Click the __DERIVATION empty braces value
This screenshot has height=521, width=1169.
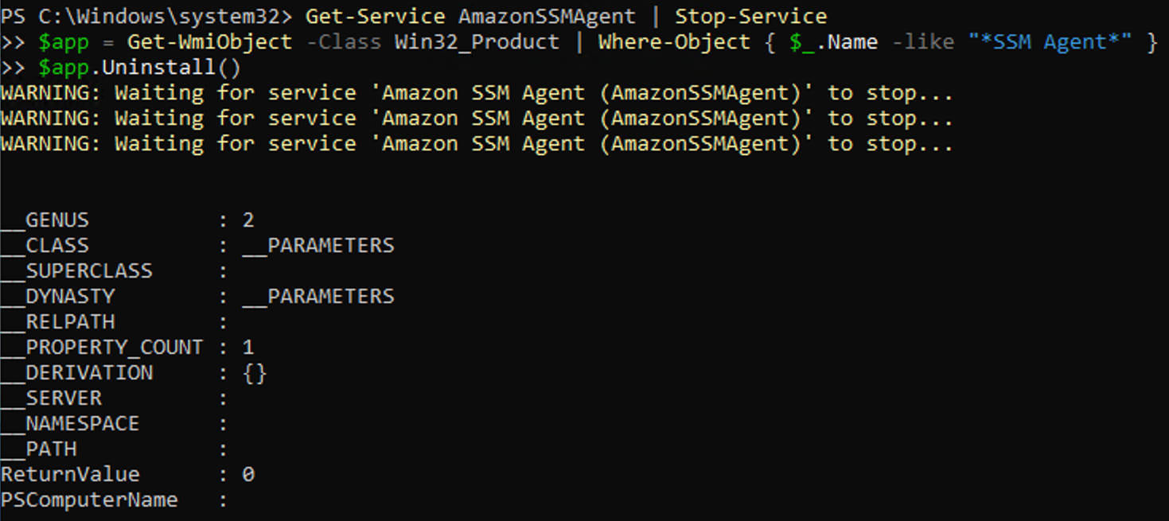coord(255,372)
